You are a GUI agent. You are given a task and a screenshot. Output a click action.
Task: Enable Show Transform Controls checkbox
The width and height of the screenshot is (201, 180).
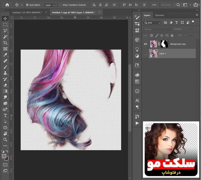coord(61,5)
